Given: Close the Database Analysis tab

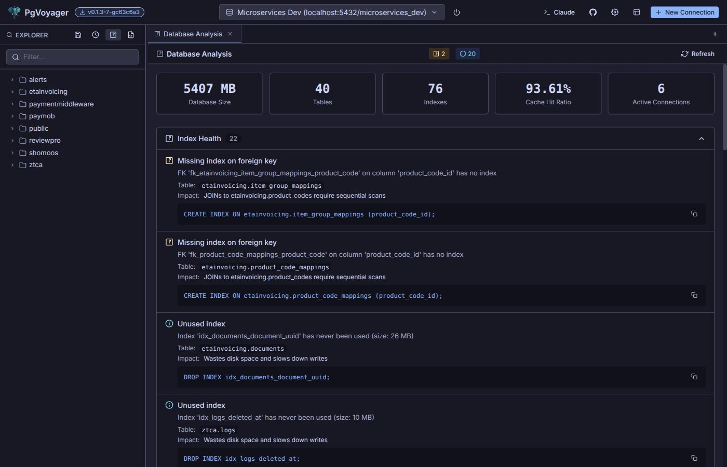Looking at the screenshot, I should coord(230,34).
